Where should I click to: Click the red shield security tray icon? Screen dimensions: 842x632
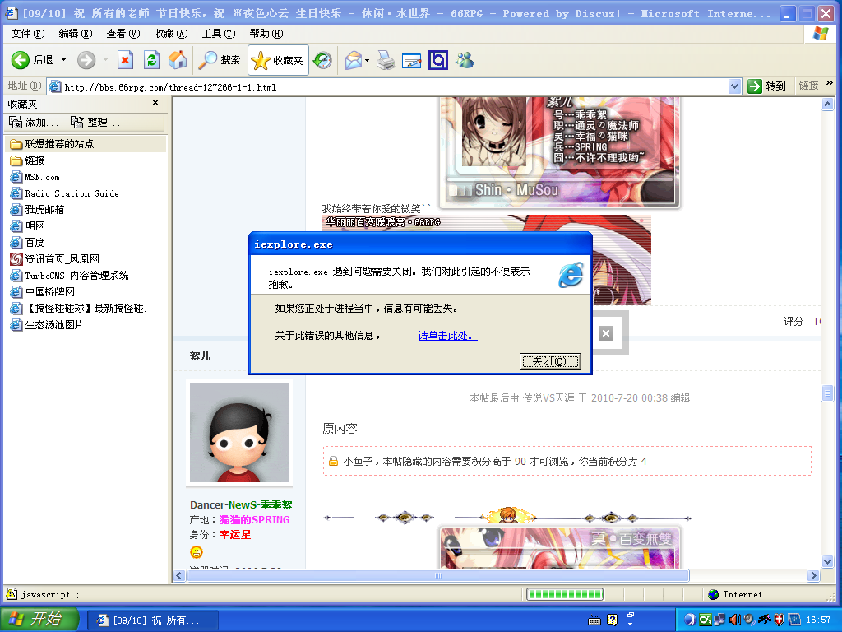780,620
